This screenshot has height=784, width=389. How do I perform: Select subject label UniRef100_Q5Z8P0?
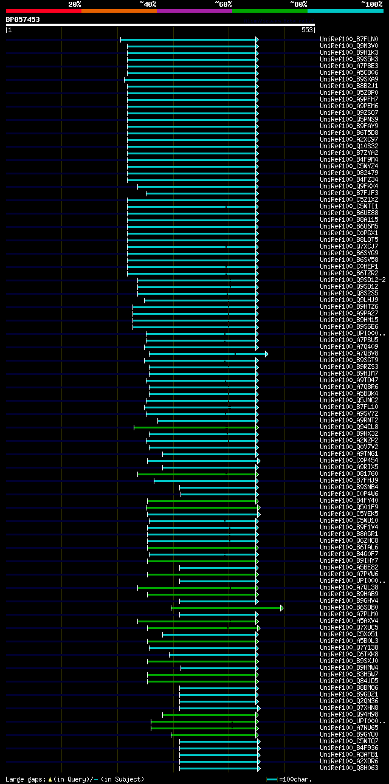tap(349, 93)
